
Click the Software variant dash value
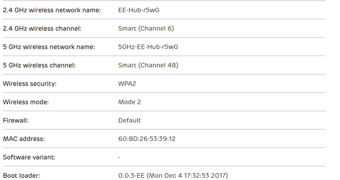tap(119, 158)
